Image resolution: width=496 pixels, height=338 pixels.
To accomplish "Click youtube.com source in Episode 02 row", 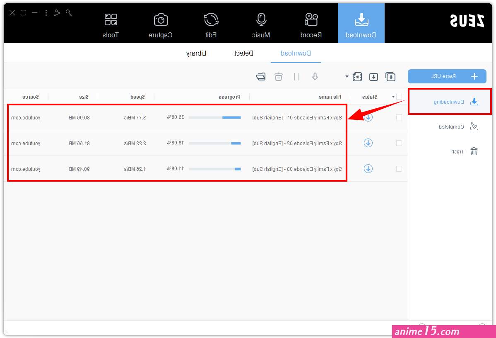I will point(26,143).
